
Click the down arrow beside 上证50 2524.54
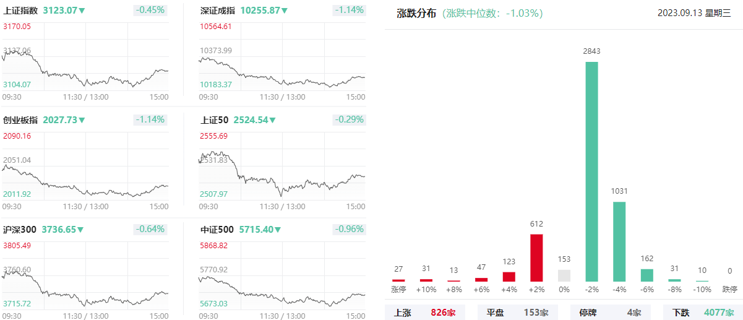tap(272, 120)
